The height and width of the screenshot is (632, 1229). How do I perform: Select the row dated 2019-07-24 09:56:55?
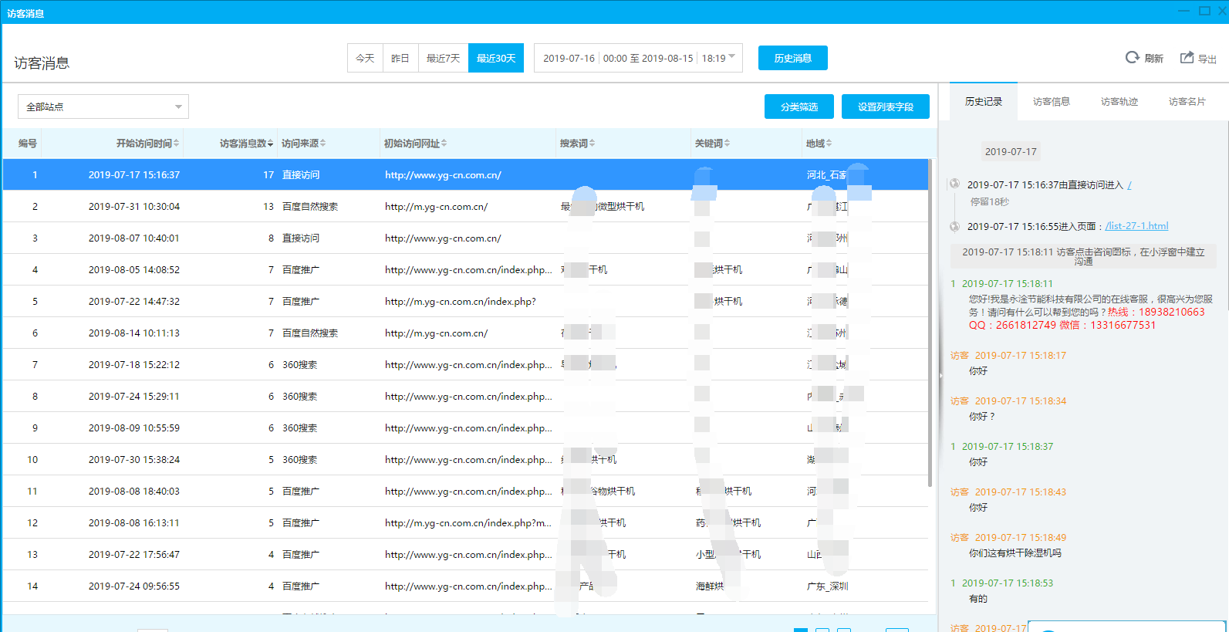click(465, 586)
